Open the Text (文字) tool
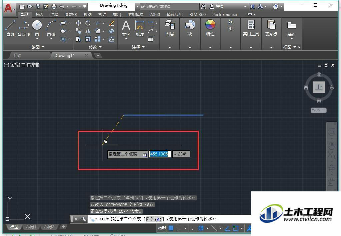This screenshot has height=236, width=341. 126,28
